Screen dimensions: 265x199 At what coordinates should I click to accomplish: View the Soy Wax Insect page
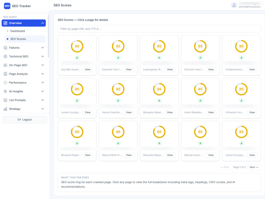click(87, 70)
